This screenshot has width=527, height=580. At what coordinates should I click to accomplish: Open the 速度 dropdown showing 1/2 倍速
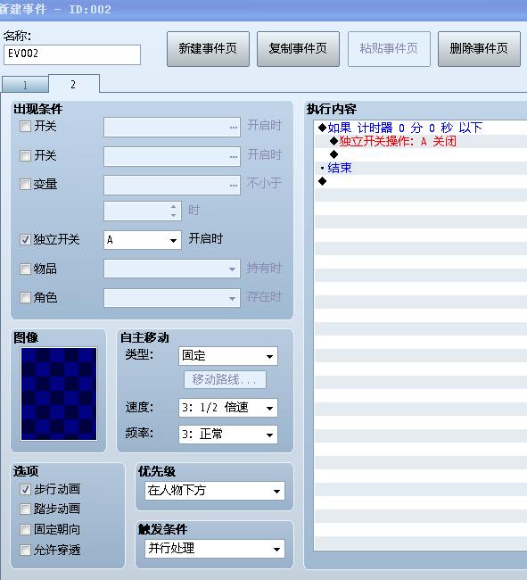[x=228, y=408]
